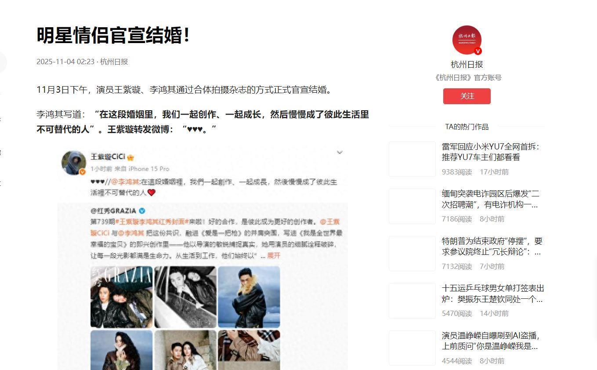Open the 十五运乒乓球男女单打签表 article
The width and height of the screenshot is (597, 370).
pyautogui.click(x=493, y=294)
